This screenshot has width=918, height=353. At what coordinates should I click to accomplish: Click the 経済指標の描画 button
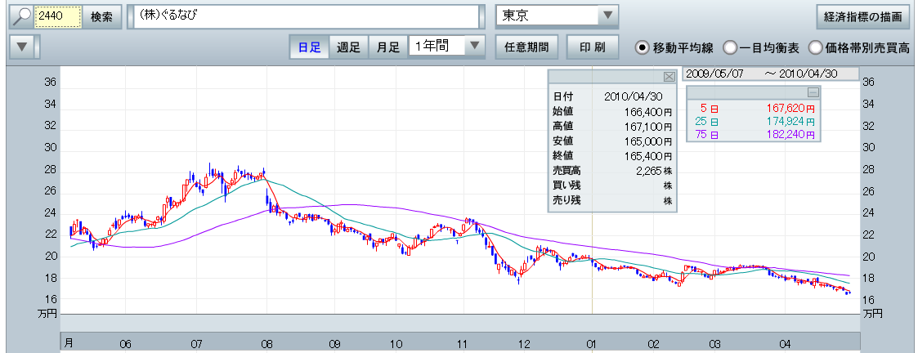click(x=863, y=16)
